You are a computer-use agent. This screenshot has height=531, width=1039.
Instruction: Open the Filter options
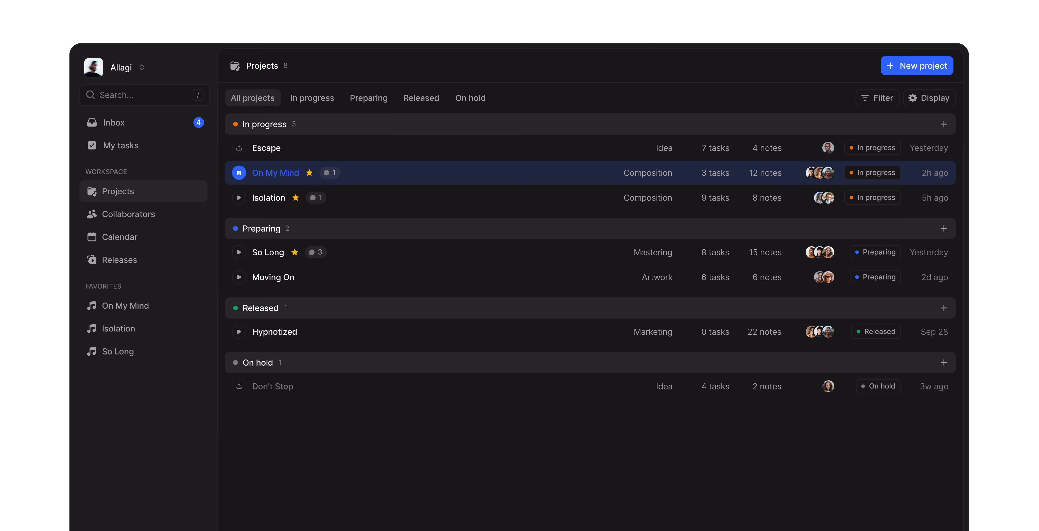pyautogui.click(x=877, y=98)
